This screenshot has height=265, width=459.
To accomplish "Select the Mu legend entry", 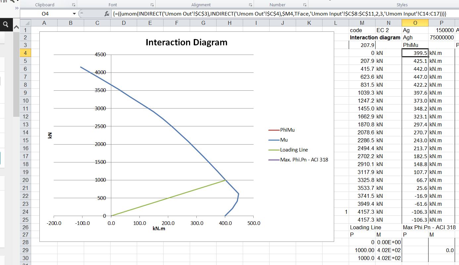I will tap(284, 140).
